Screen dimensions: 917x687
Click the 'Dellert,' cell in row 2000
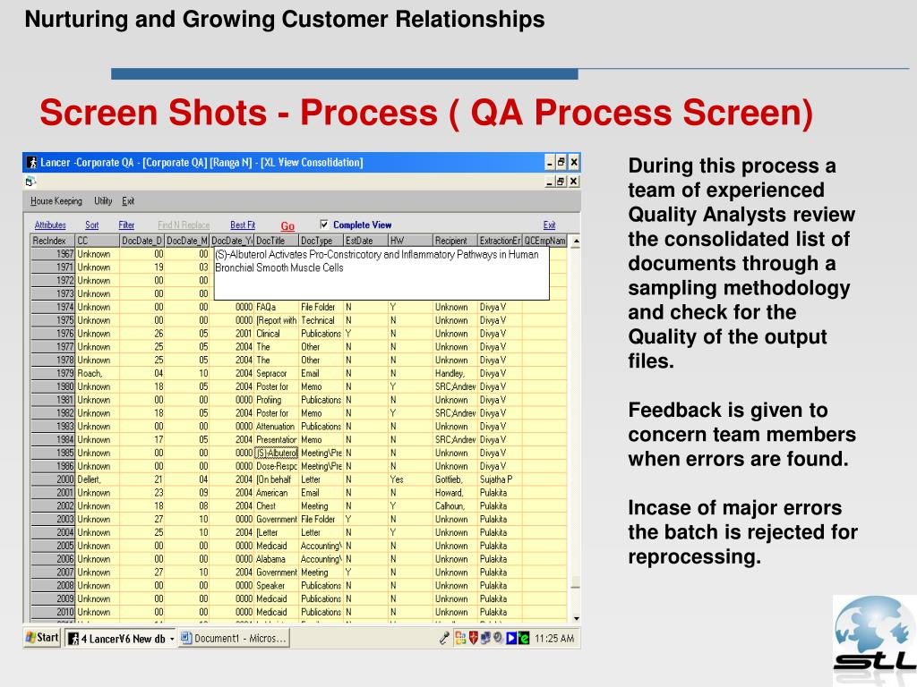tap(97, 479)
